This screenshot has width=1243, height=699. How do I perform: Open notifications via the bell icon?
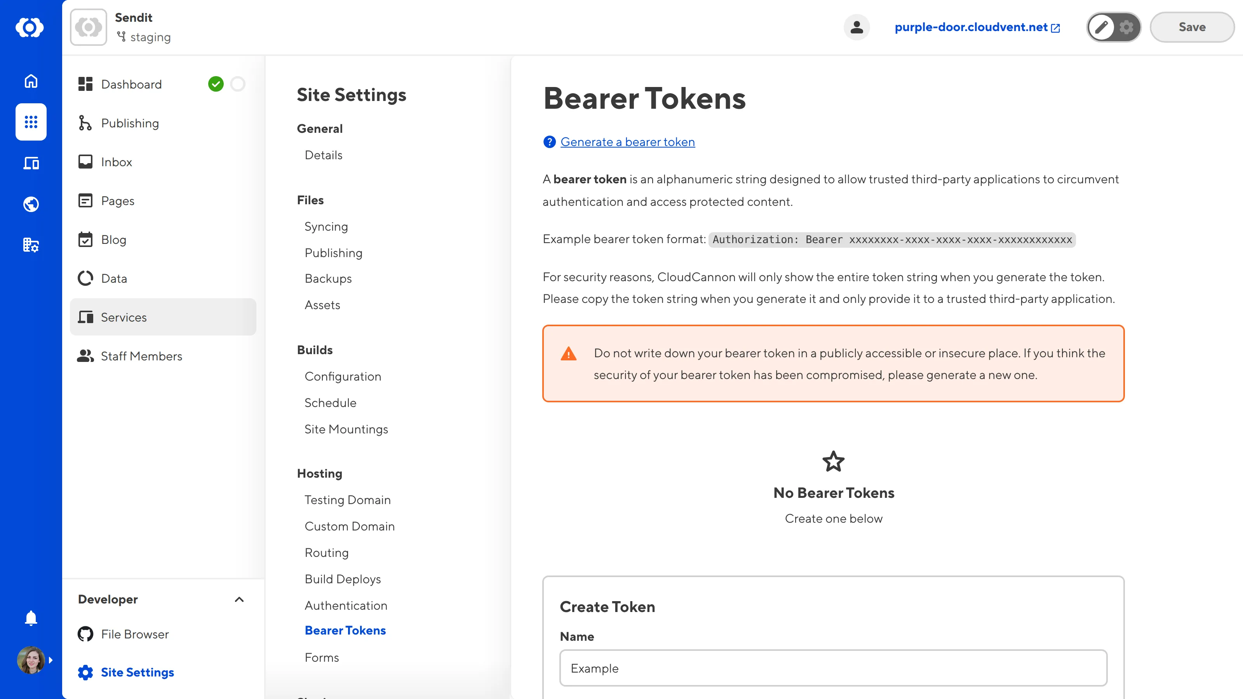(30, 618)
